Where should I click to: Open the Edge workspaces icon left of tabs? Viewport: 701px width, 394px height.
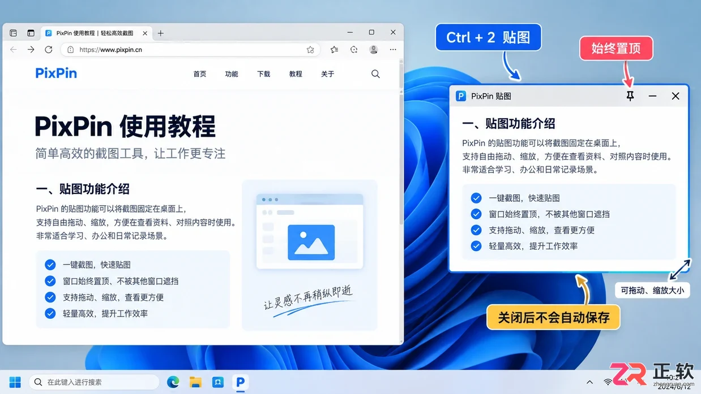click(14, 33)
